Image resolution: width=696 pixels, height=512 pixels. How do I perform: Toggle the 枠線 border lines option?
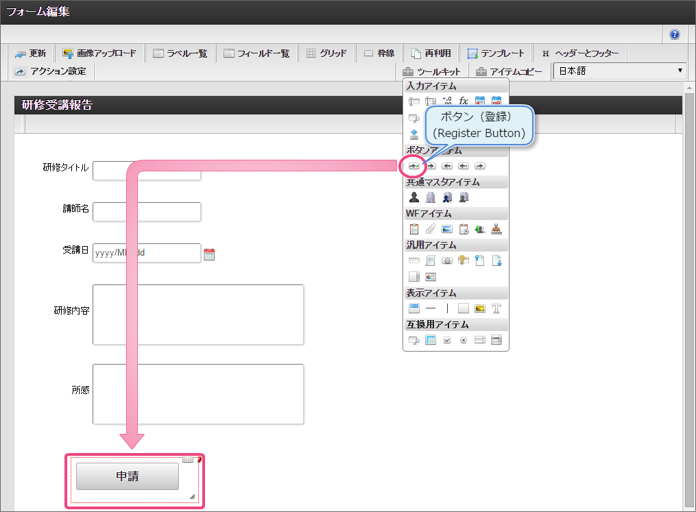[379, 53]
